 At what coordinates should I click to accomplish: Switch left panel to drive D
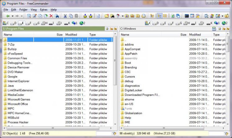pos(14,23)
